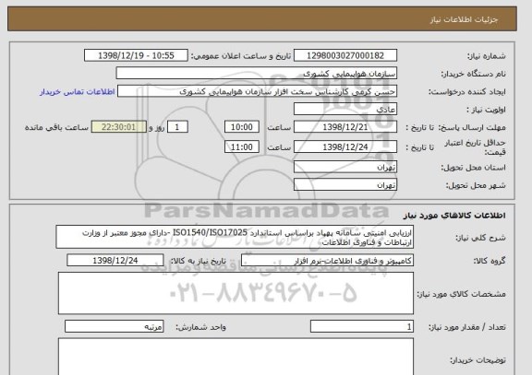Click the remaining time counter 22:30:01
532x375 pixels.
(x=119, y=127)
